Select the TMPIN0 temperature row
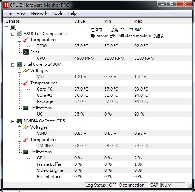This screenshot has width=195, height=192. coord(114,146)
